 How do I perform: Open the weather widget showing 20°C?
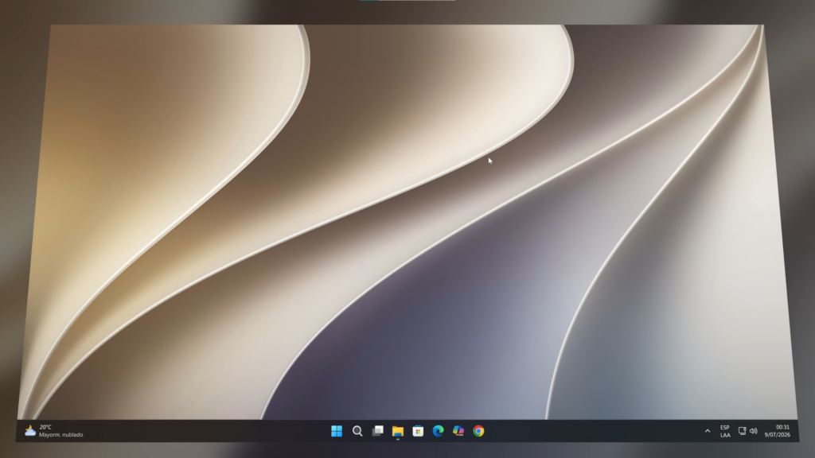[53, 431]
